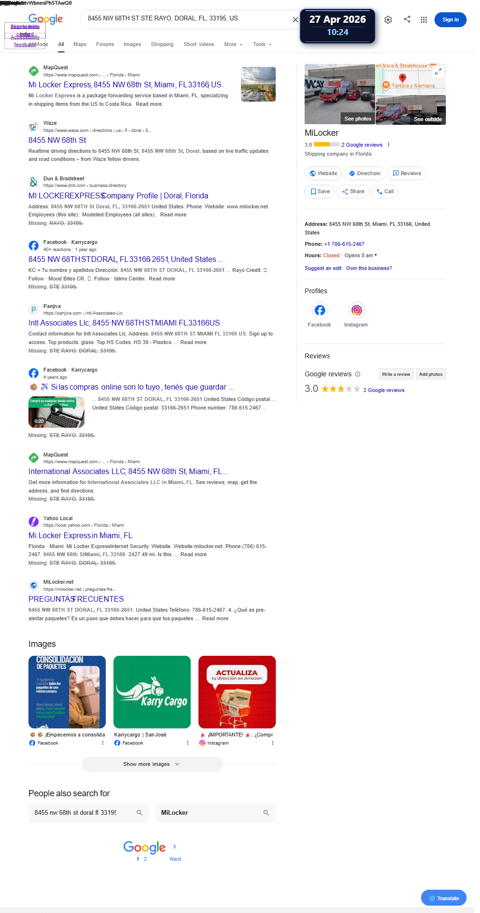Image resolution: width=480 pixels, height=913 pixels.
Task: Search the MiLocker related suggestion
Action: (x=215, y=812)
